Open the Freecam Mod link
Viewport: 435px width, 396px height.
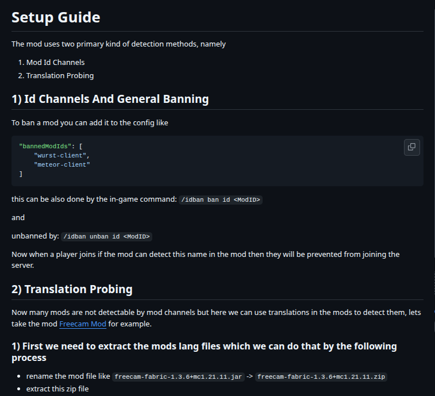83,324
